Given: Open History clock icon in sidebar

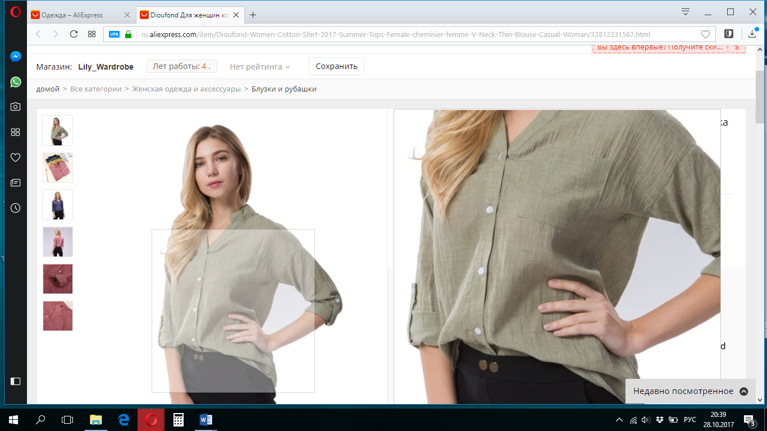Looking at the screenshot, I should coord(16,208).
